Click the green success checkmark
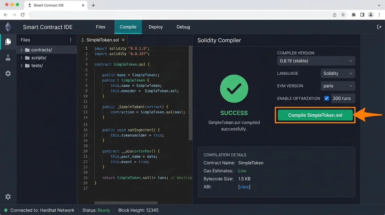 234,89
